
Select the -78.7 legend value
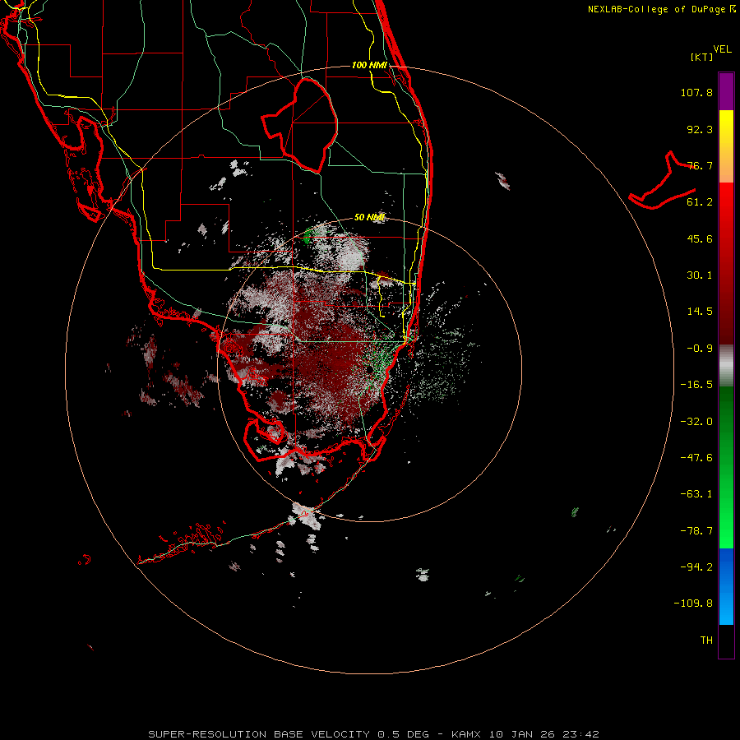coord(696,531)
